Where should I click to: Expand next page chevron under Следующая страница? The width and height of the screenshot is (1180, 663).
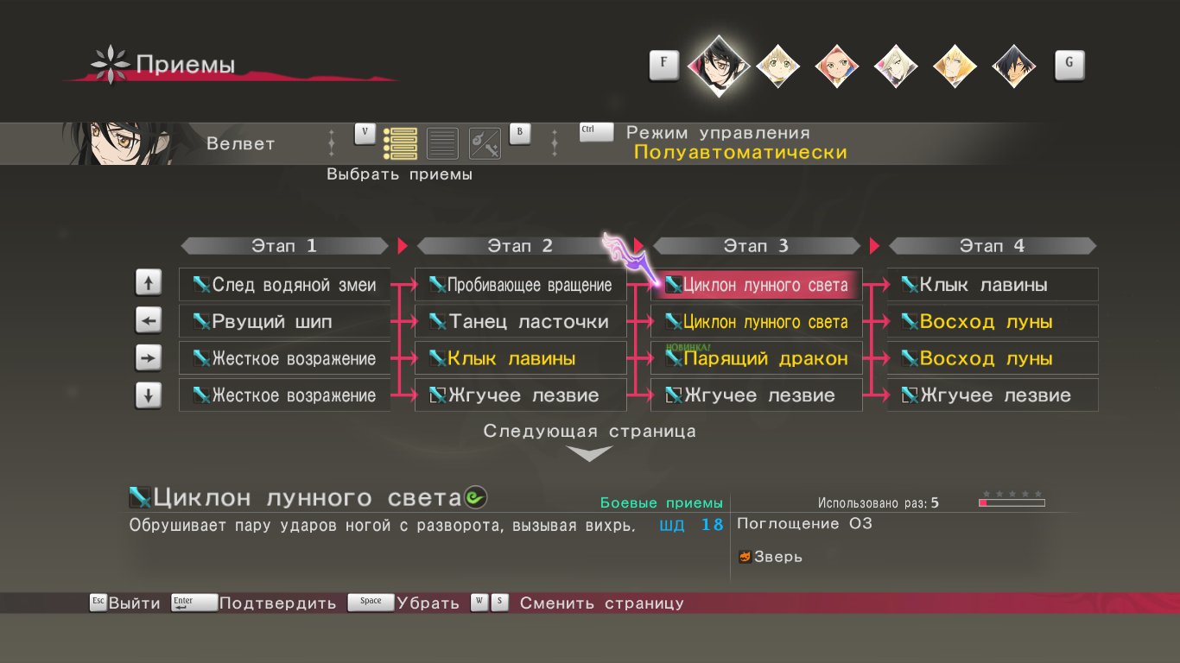coord(589,453)
